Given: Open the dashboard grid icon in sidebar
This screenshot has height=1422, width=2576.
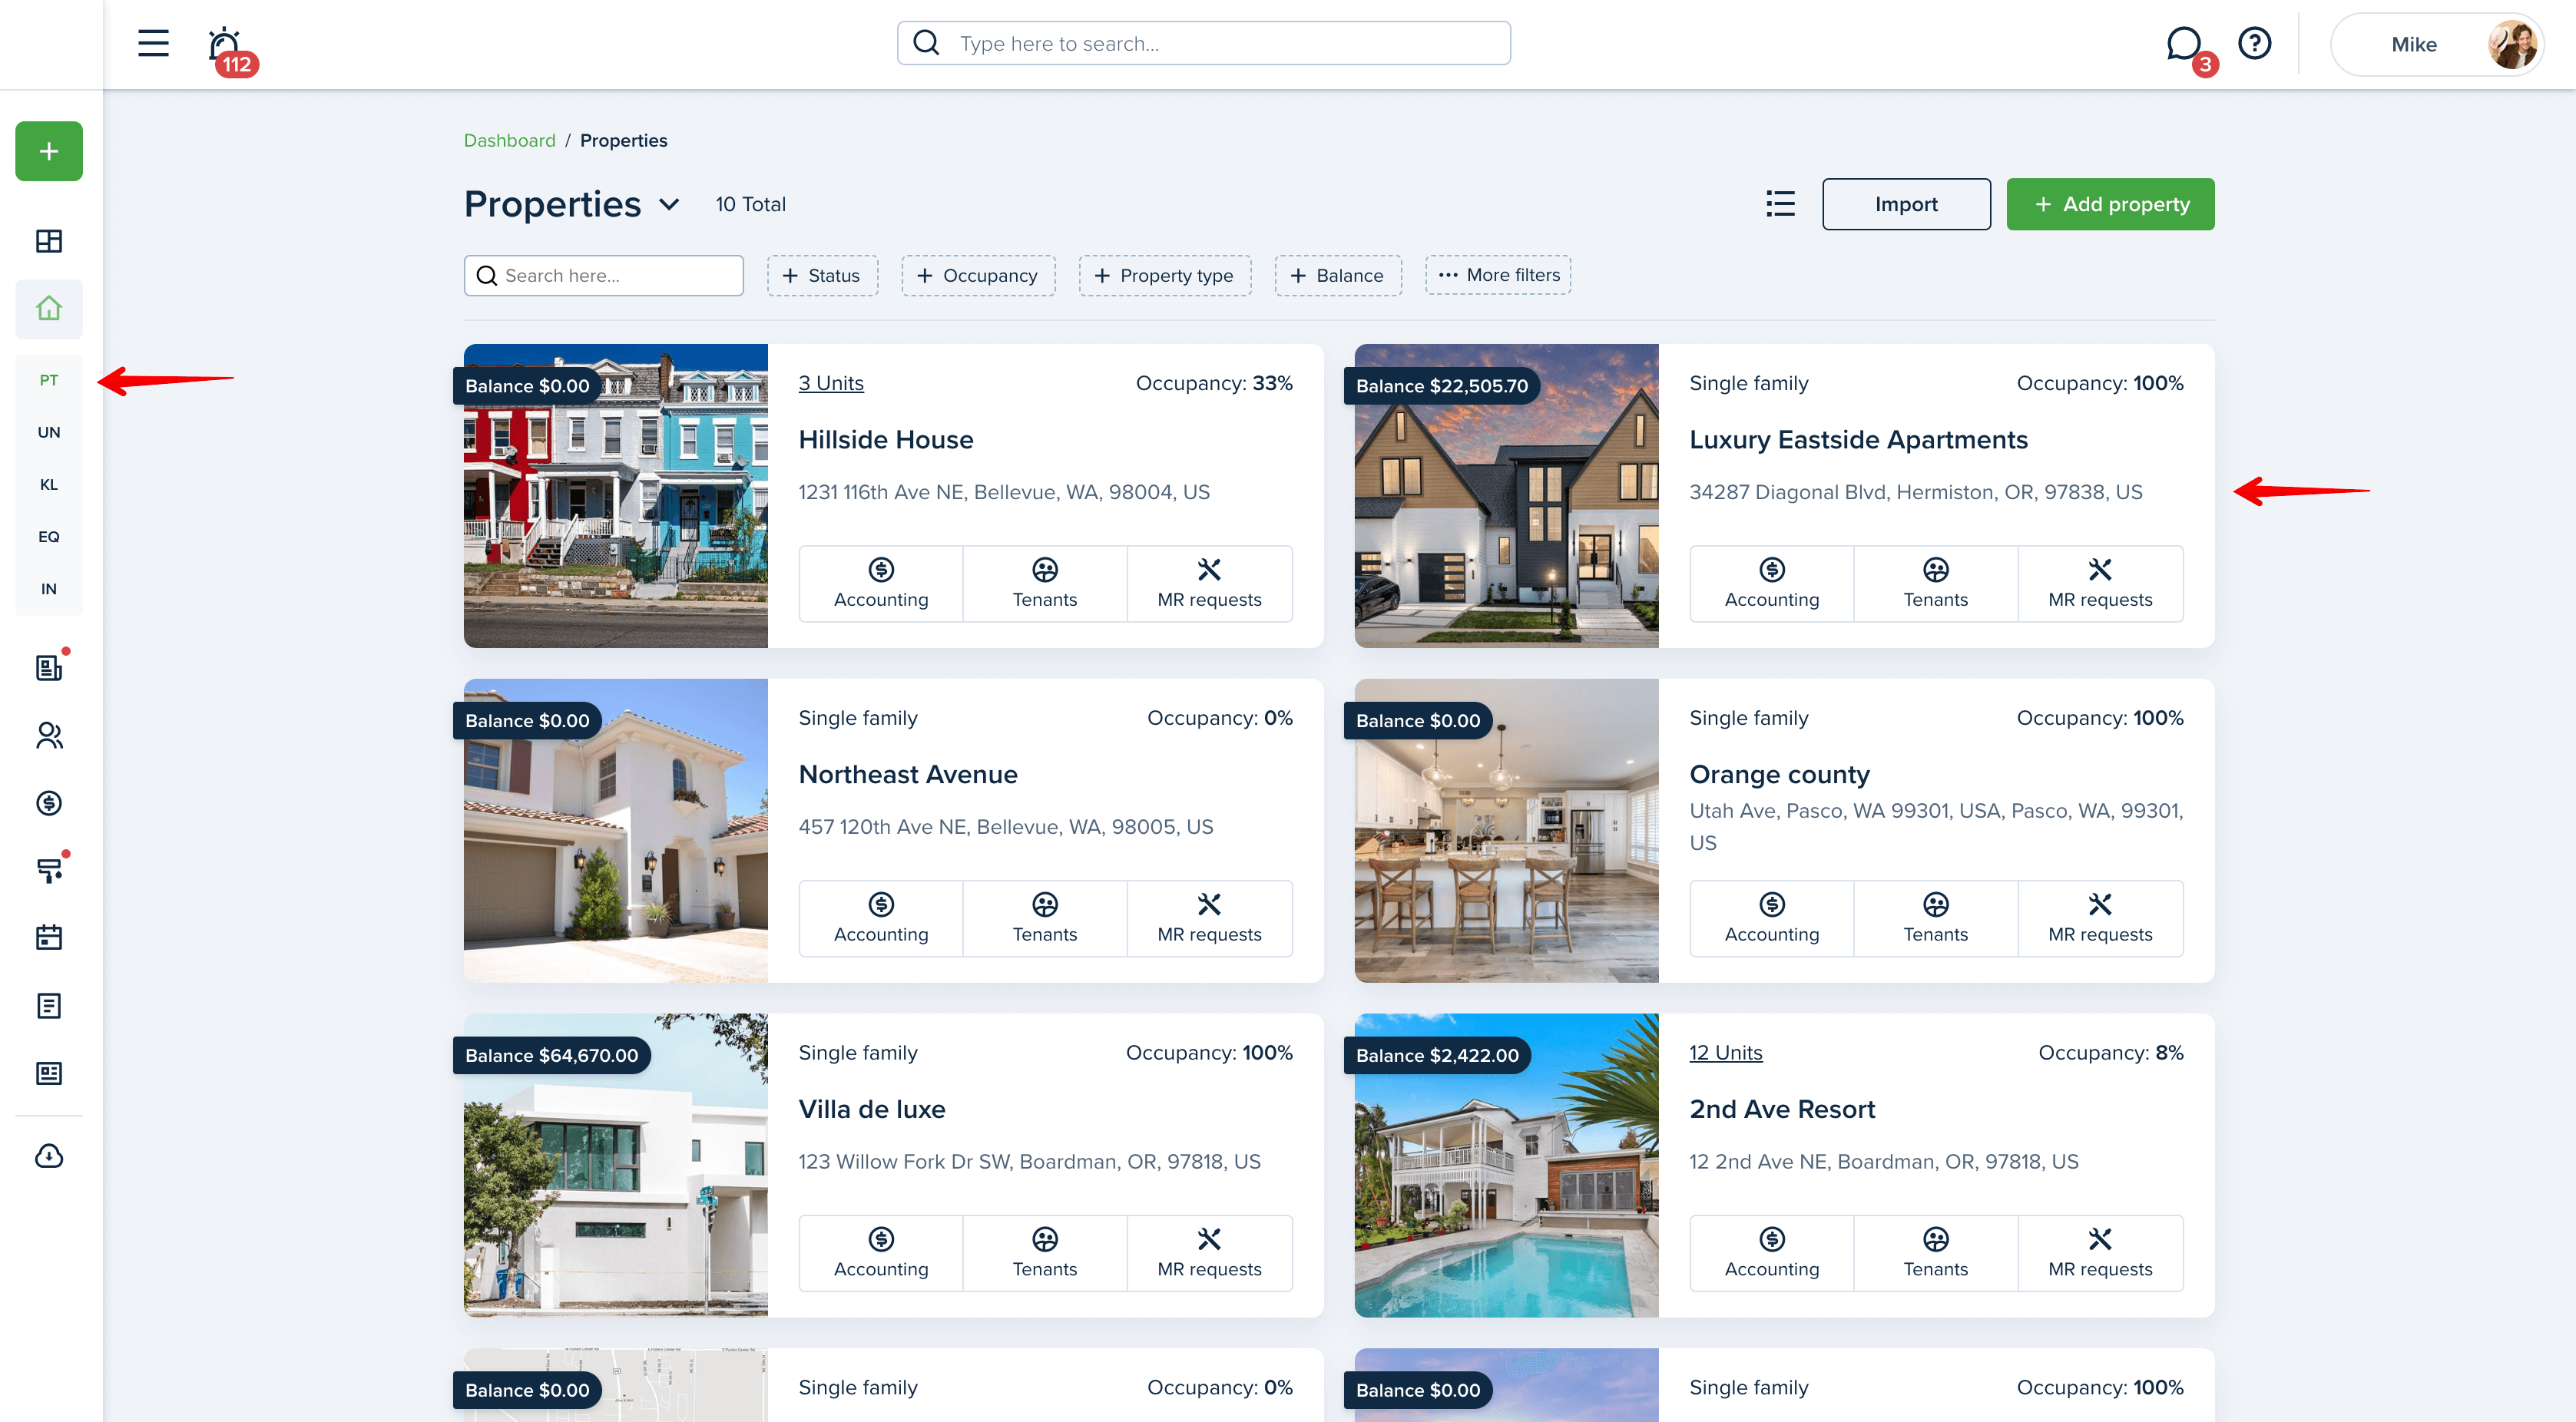Looking at the screenshot, I should pyautogui.click(x=49, y=241).
